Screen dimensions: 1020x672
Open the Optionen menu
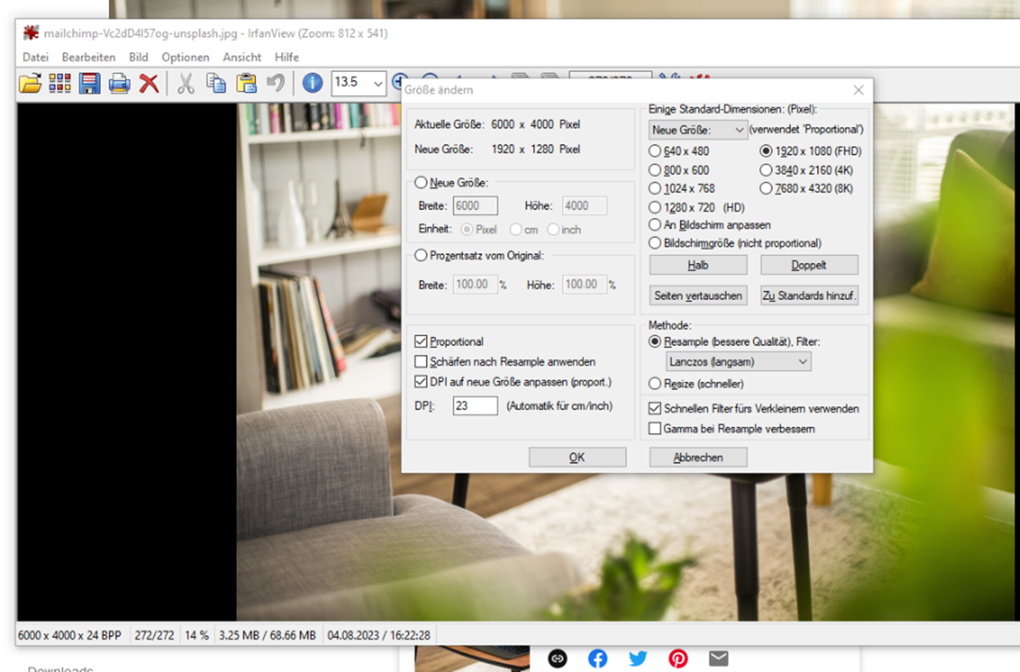pyautogui.click(x=185, y=57)
